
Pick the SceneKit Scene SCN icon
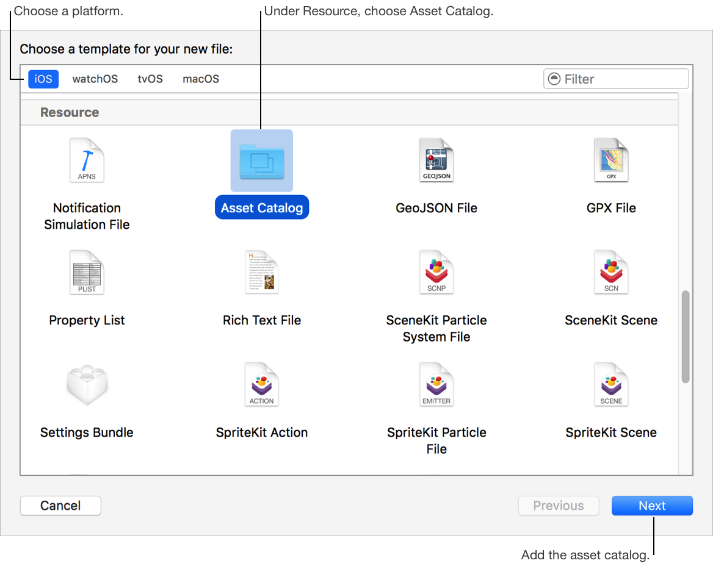(611, 273)
